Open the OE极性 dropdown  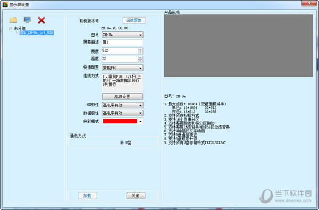122,105
